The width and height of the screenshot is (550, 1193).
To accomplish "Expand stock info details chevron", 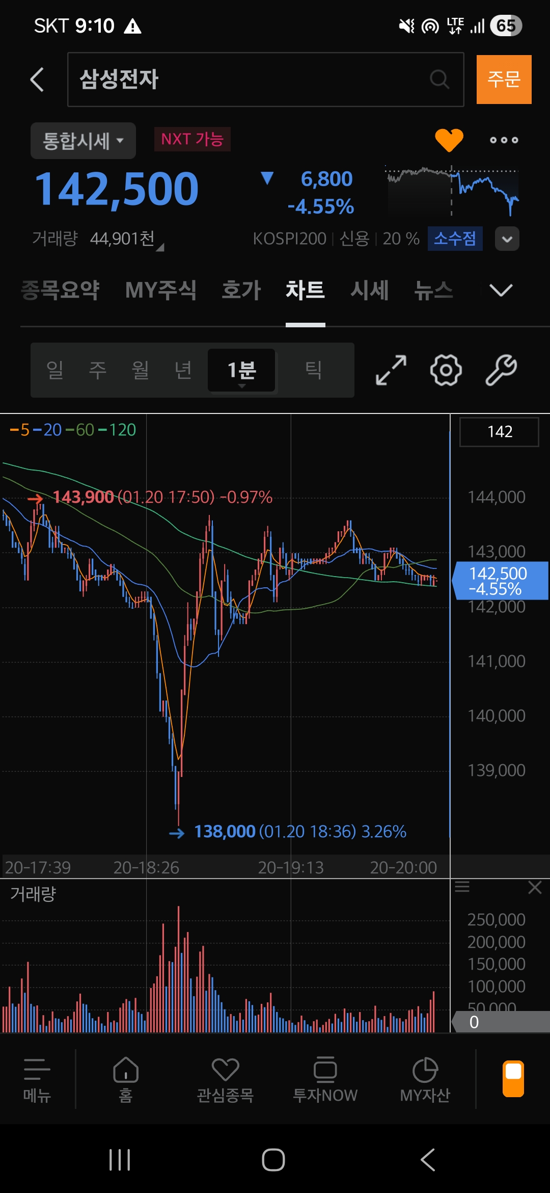I will point(507,239).
